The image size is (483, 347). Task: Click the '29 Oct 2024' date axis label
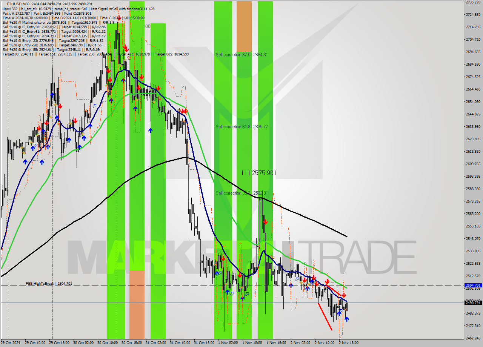pos(11,343)
